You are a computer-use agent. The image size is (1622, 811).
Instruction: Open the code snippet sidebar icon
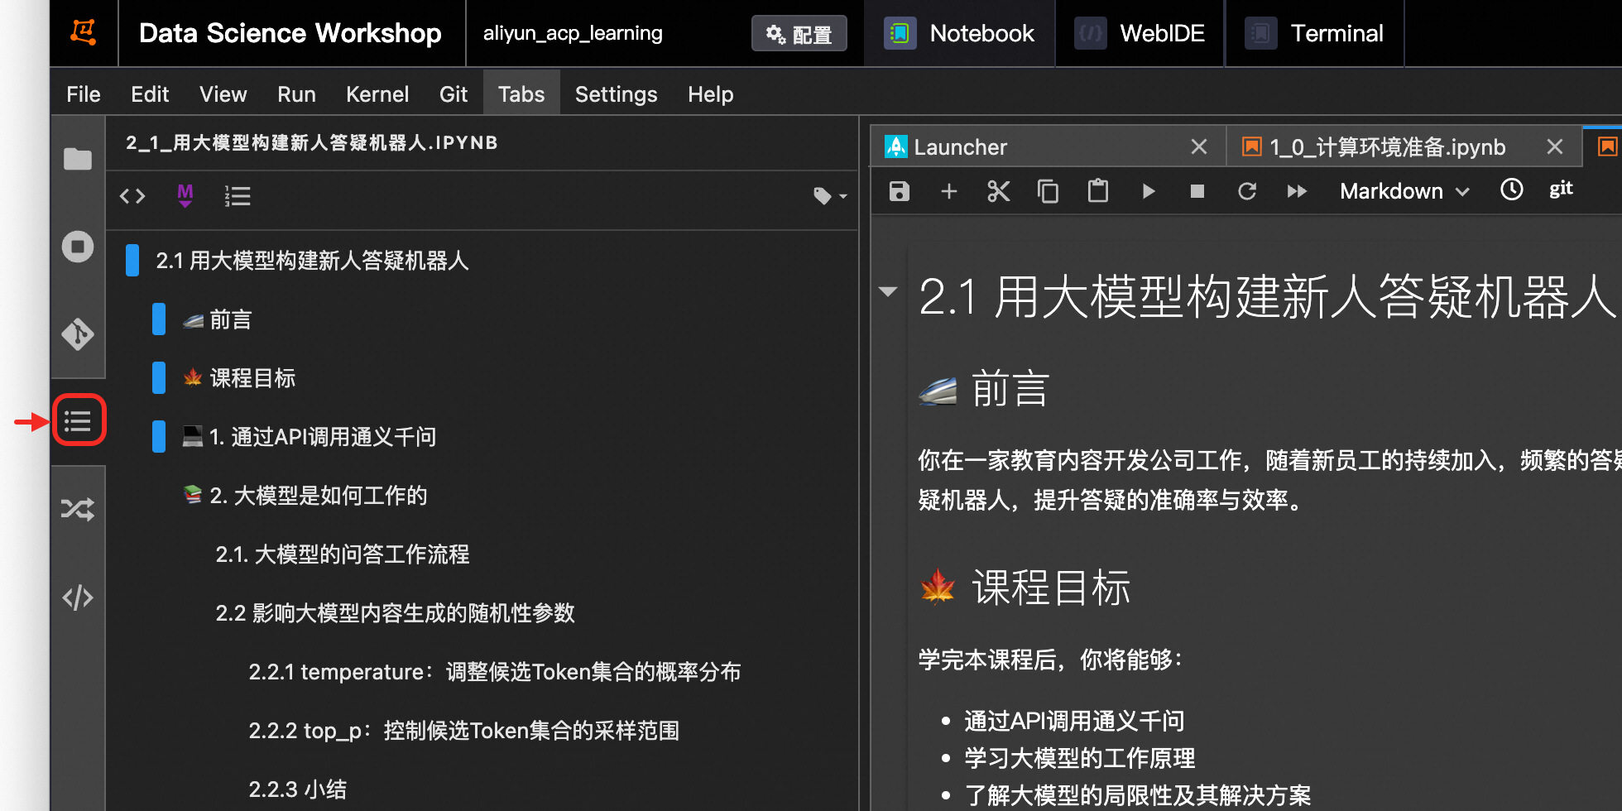pyautogui.click(x=78, y=597)
